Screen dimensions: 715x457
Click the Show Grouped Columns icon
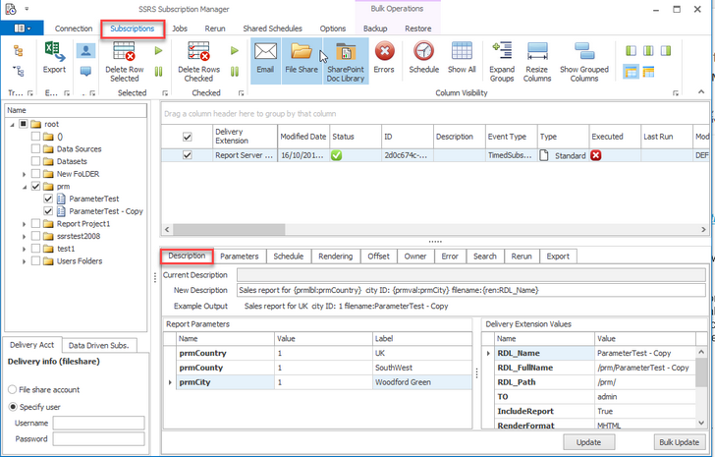[x=584, y=51]
